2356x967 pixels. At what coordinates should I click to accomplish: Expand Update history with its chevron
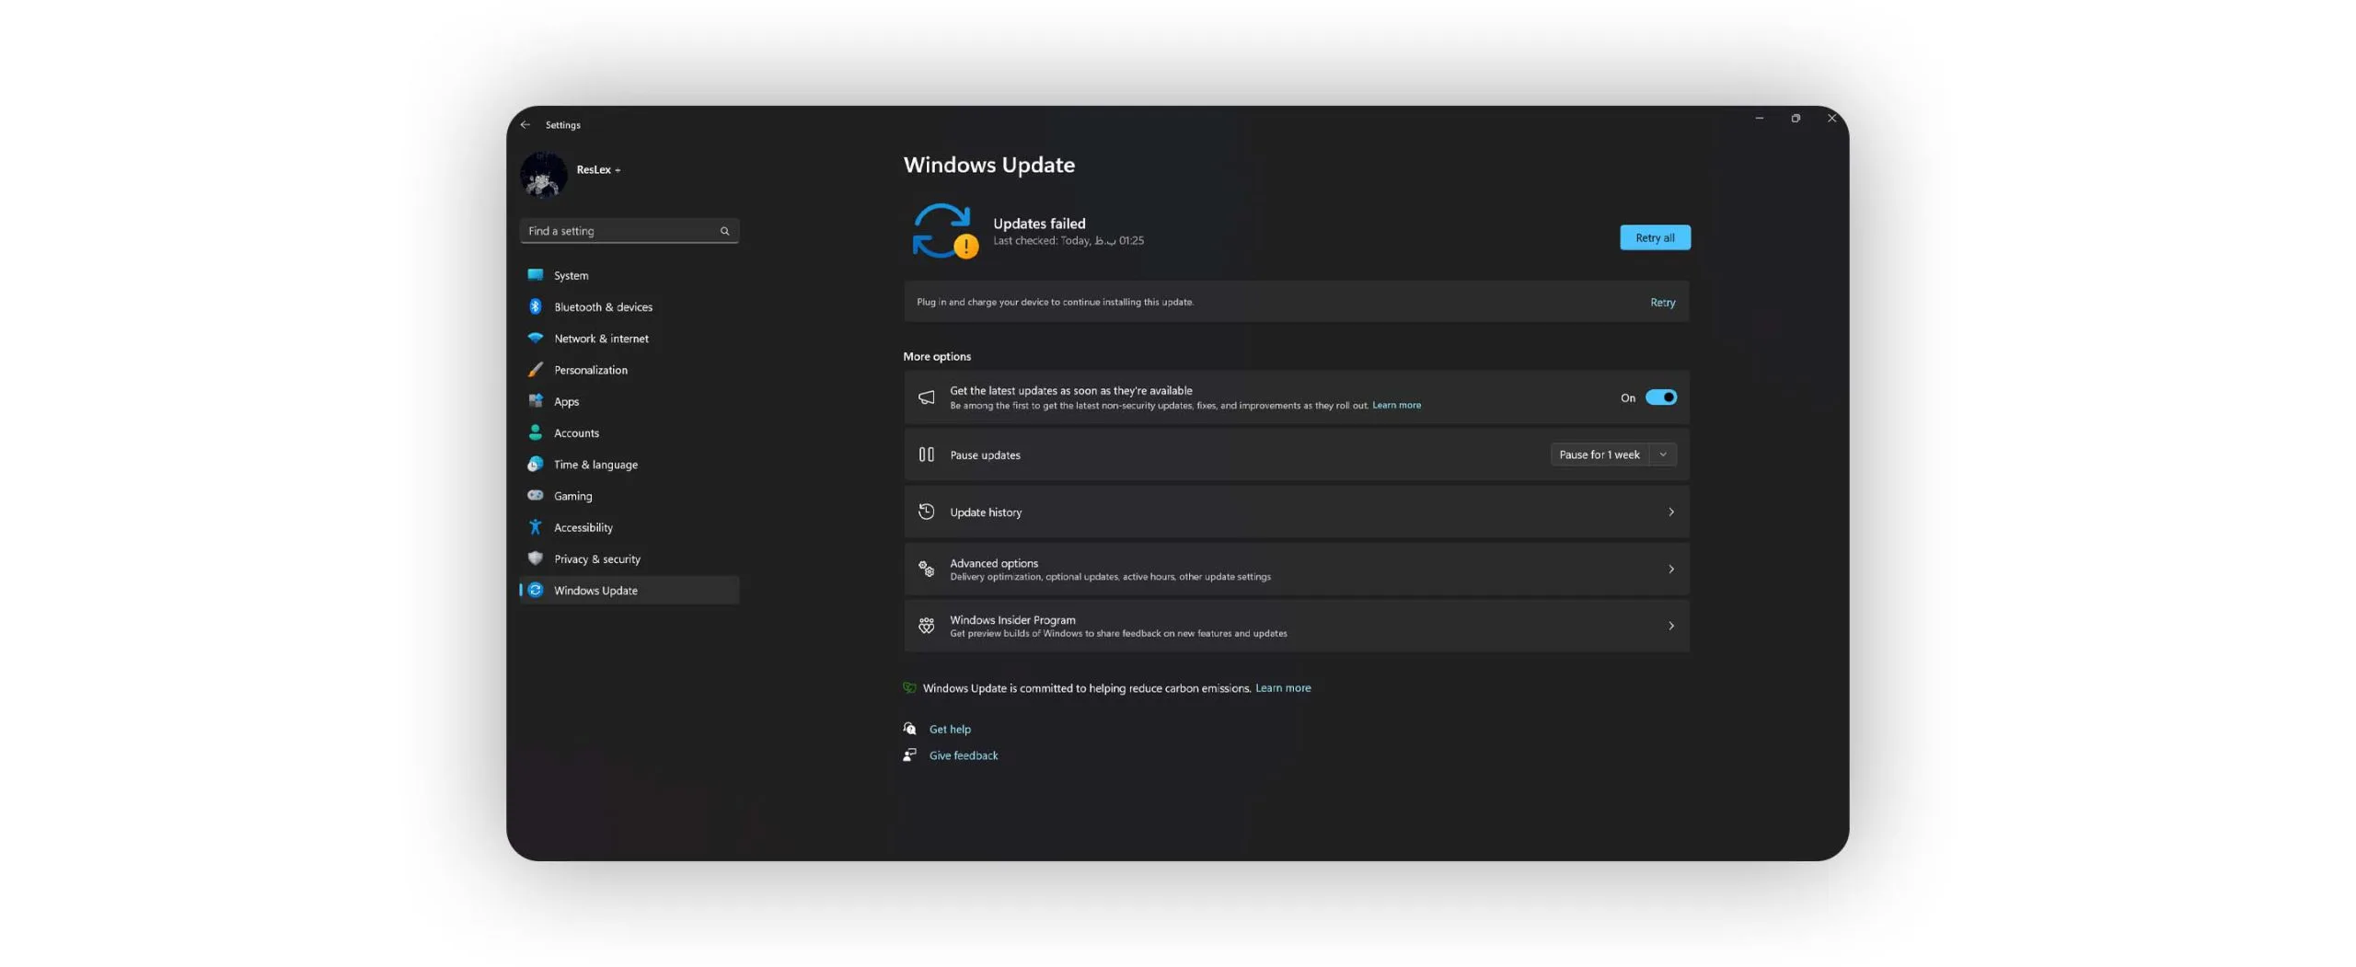coord(1670,512)
